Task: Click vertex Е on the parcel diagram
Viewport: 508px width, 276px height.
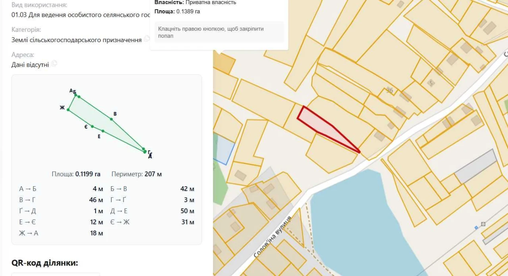Action: click(103, 131)
